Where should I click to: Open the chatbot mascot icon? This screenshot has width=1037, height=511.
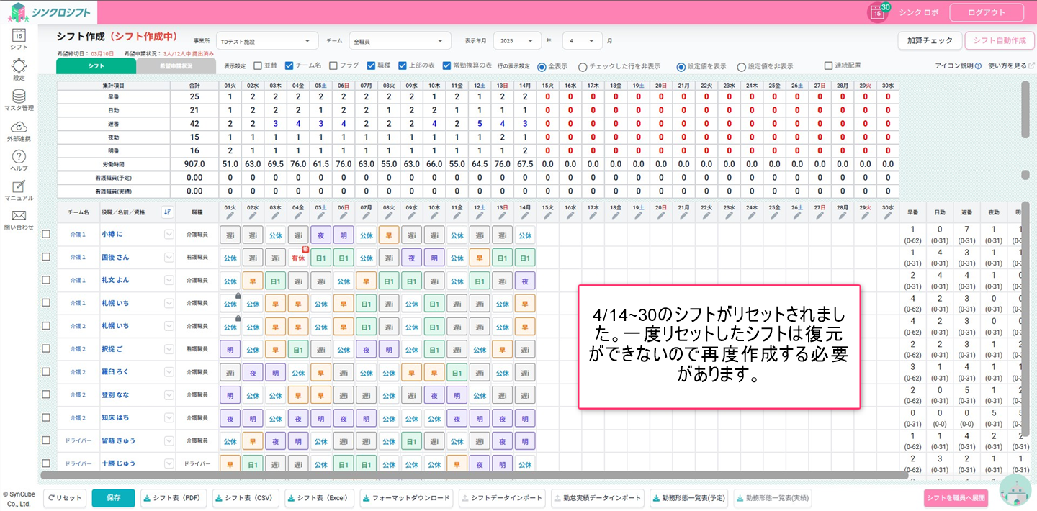pyautogui.click(x=1015, y=492)
